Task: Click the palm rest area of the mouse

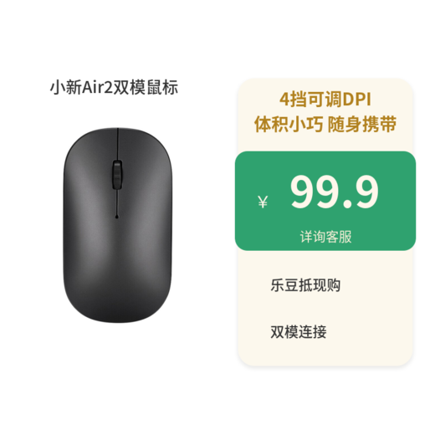Action: (117, 274)
